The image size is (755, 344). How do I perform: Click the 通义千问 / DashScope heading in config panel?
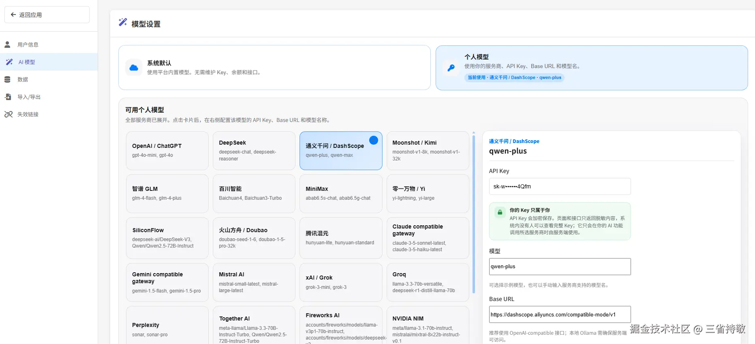[514, 141]
